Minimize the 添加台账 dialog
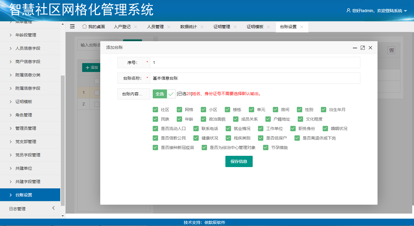Image resolution: width=414 pixels, height=226 pixels. click(355, 48)
